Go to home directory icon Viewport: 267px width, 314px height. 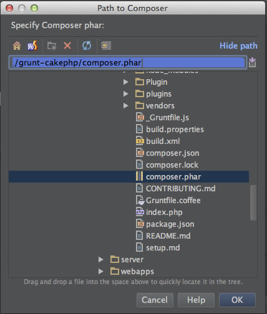pyautogui.click(x=17, y=45)
